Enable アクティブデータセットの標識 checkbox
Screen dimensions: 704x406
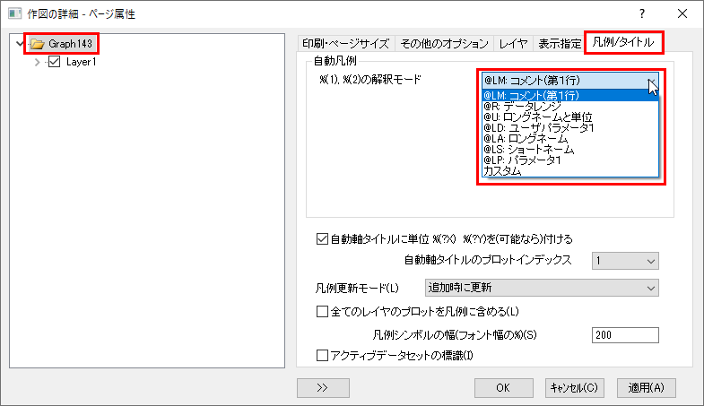pos(322,355)
